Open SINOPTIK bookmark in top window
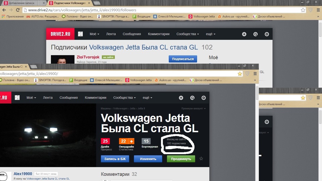 (113, 16)
